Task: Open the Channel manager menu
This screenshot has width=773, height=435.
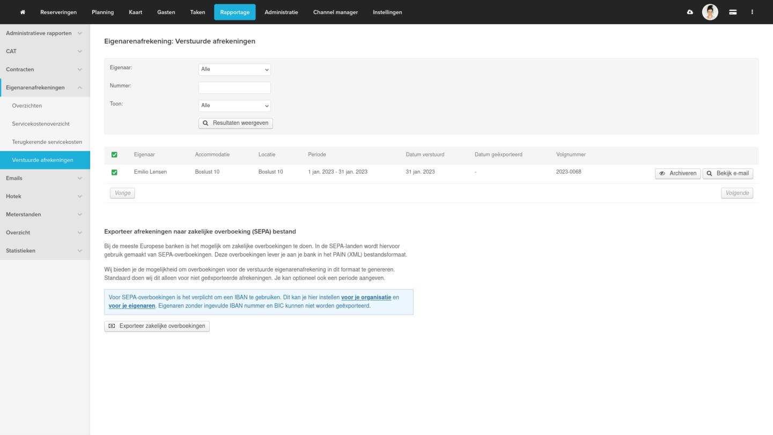Action: coord(335,12)
